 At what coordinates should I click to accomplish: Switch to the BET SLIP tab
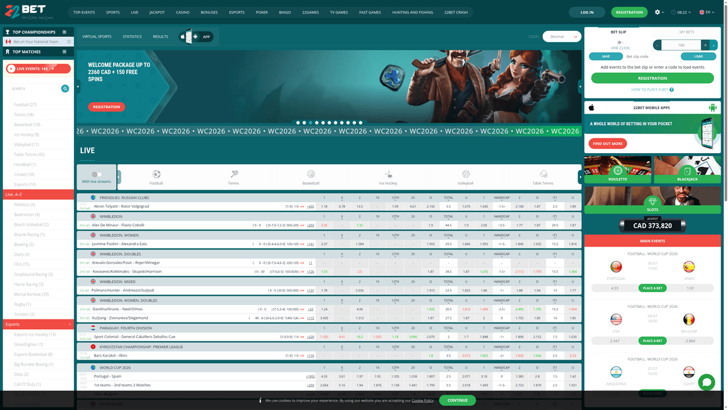618,32
